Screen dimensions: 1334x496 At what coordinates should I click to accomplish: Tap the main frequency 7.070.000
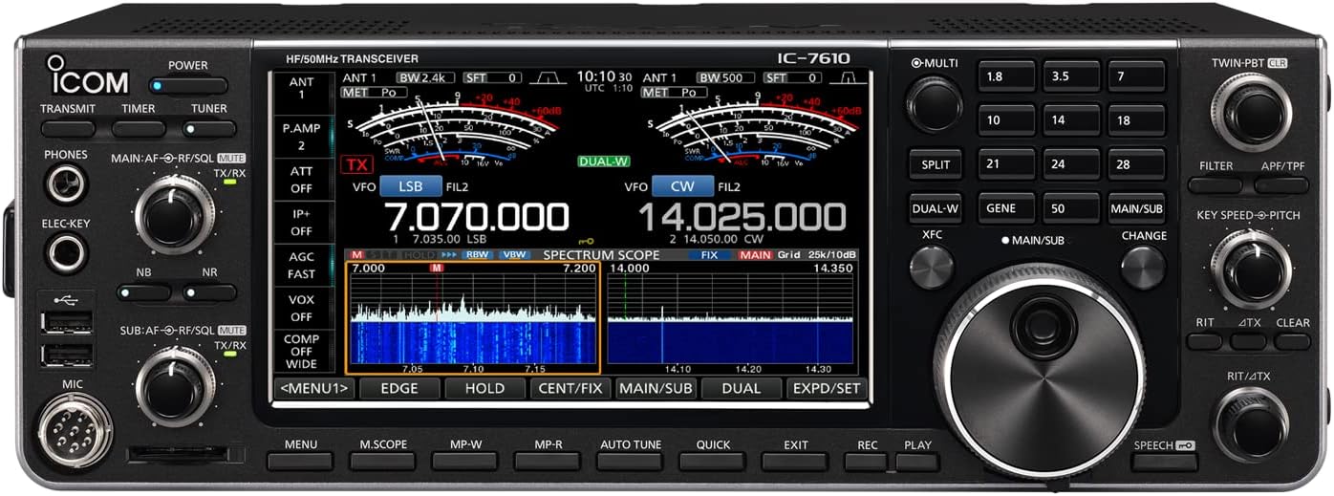click(x=476, y=216)
